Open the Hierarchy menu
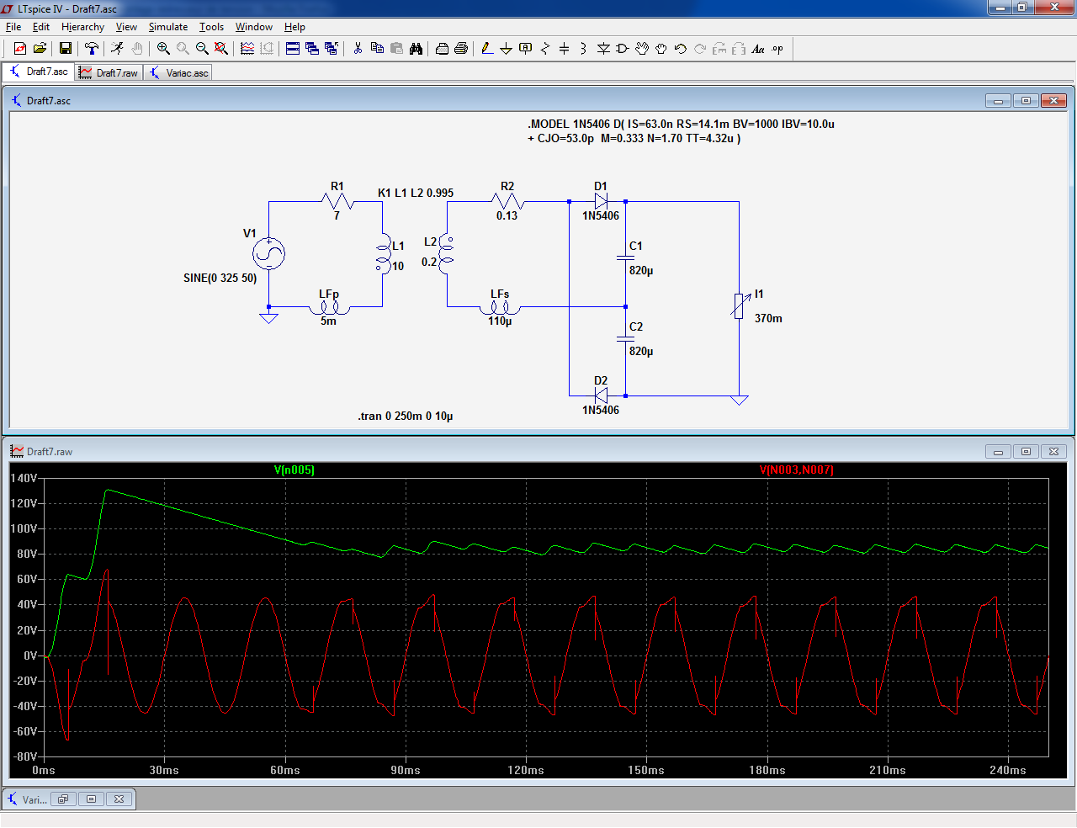 click(x=82, y=27)
